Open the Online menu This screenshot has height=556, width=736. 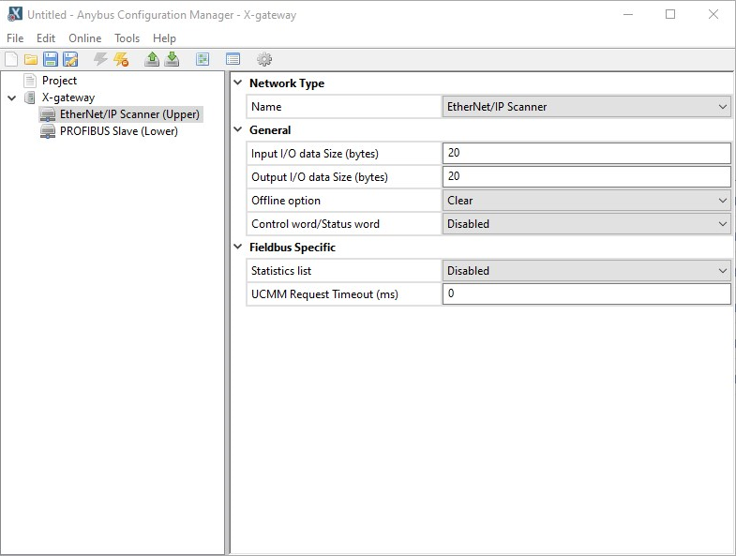coord(85,38)
